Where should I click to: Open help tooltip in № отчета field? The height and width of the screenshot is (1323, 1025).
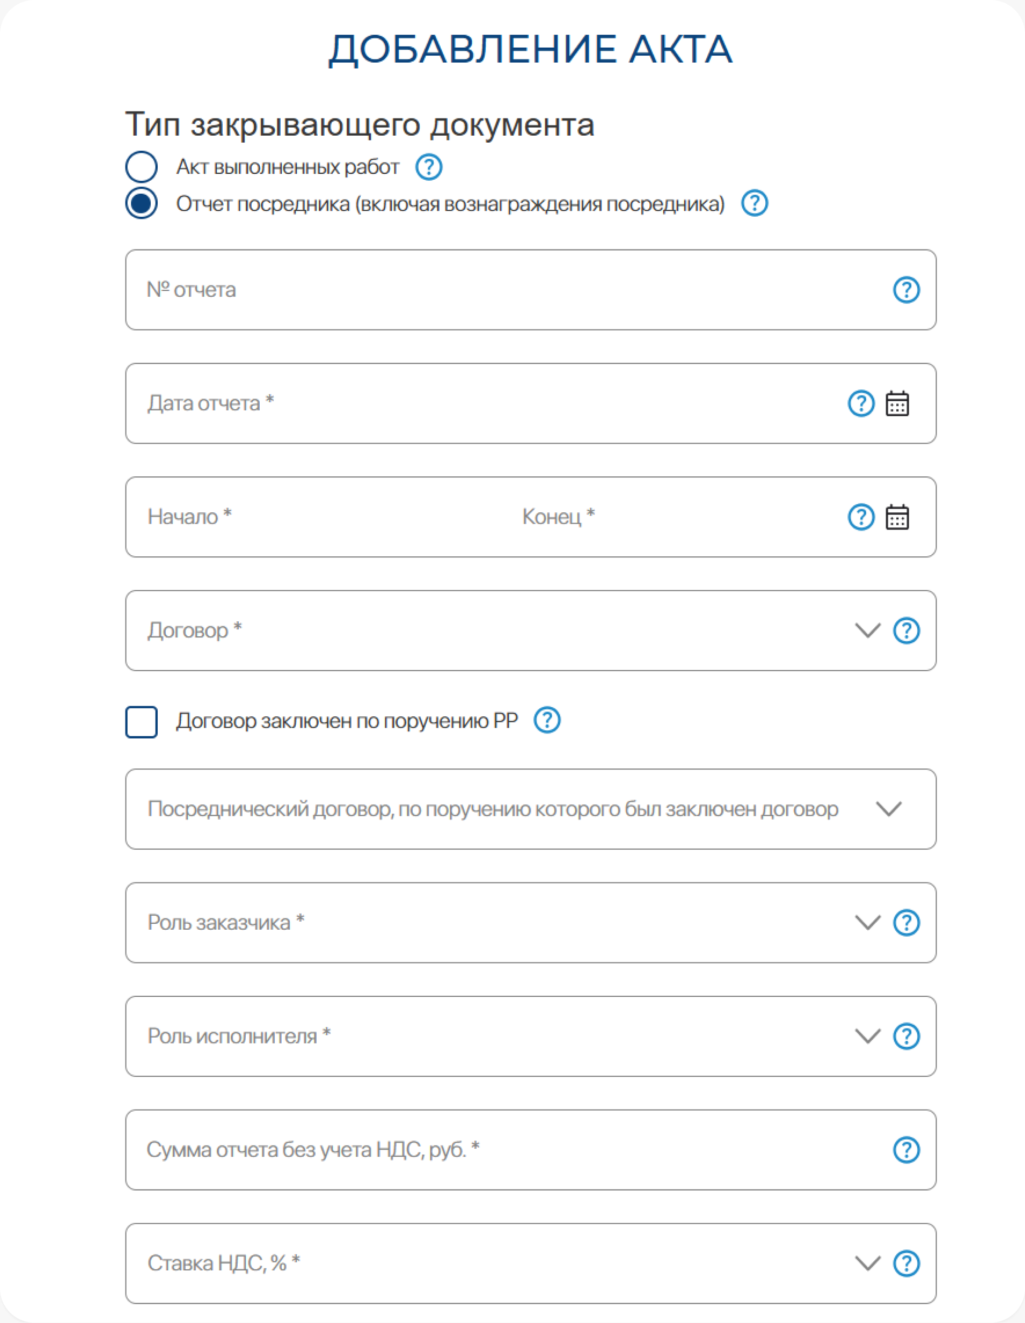tap(906, 290)
